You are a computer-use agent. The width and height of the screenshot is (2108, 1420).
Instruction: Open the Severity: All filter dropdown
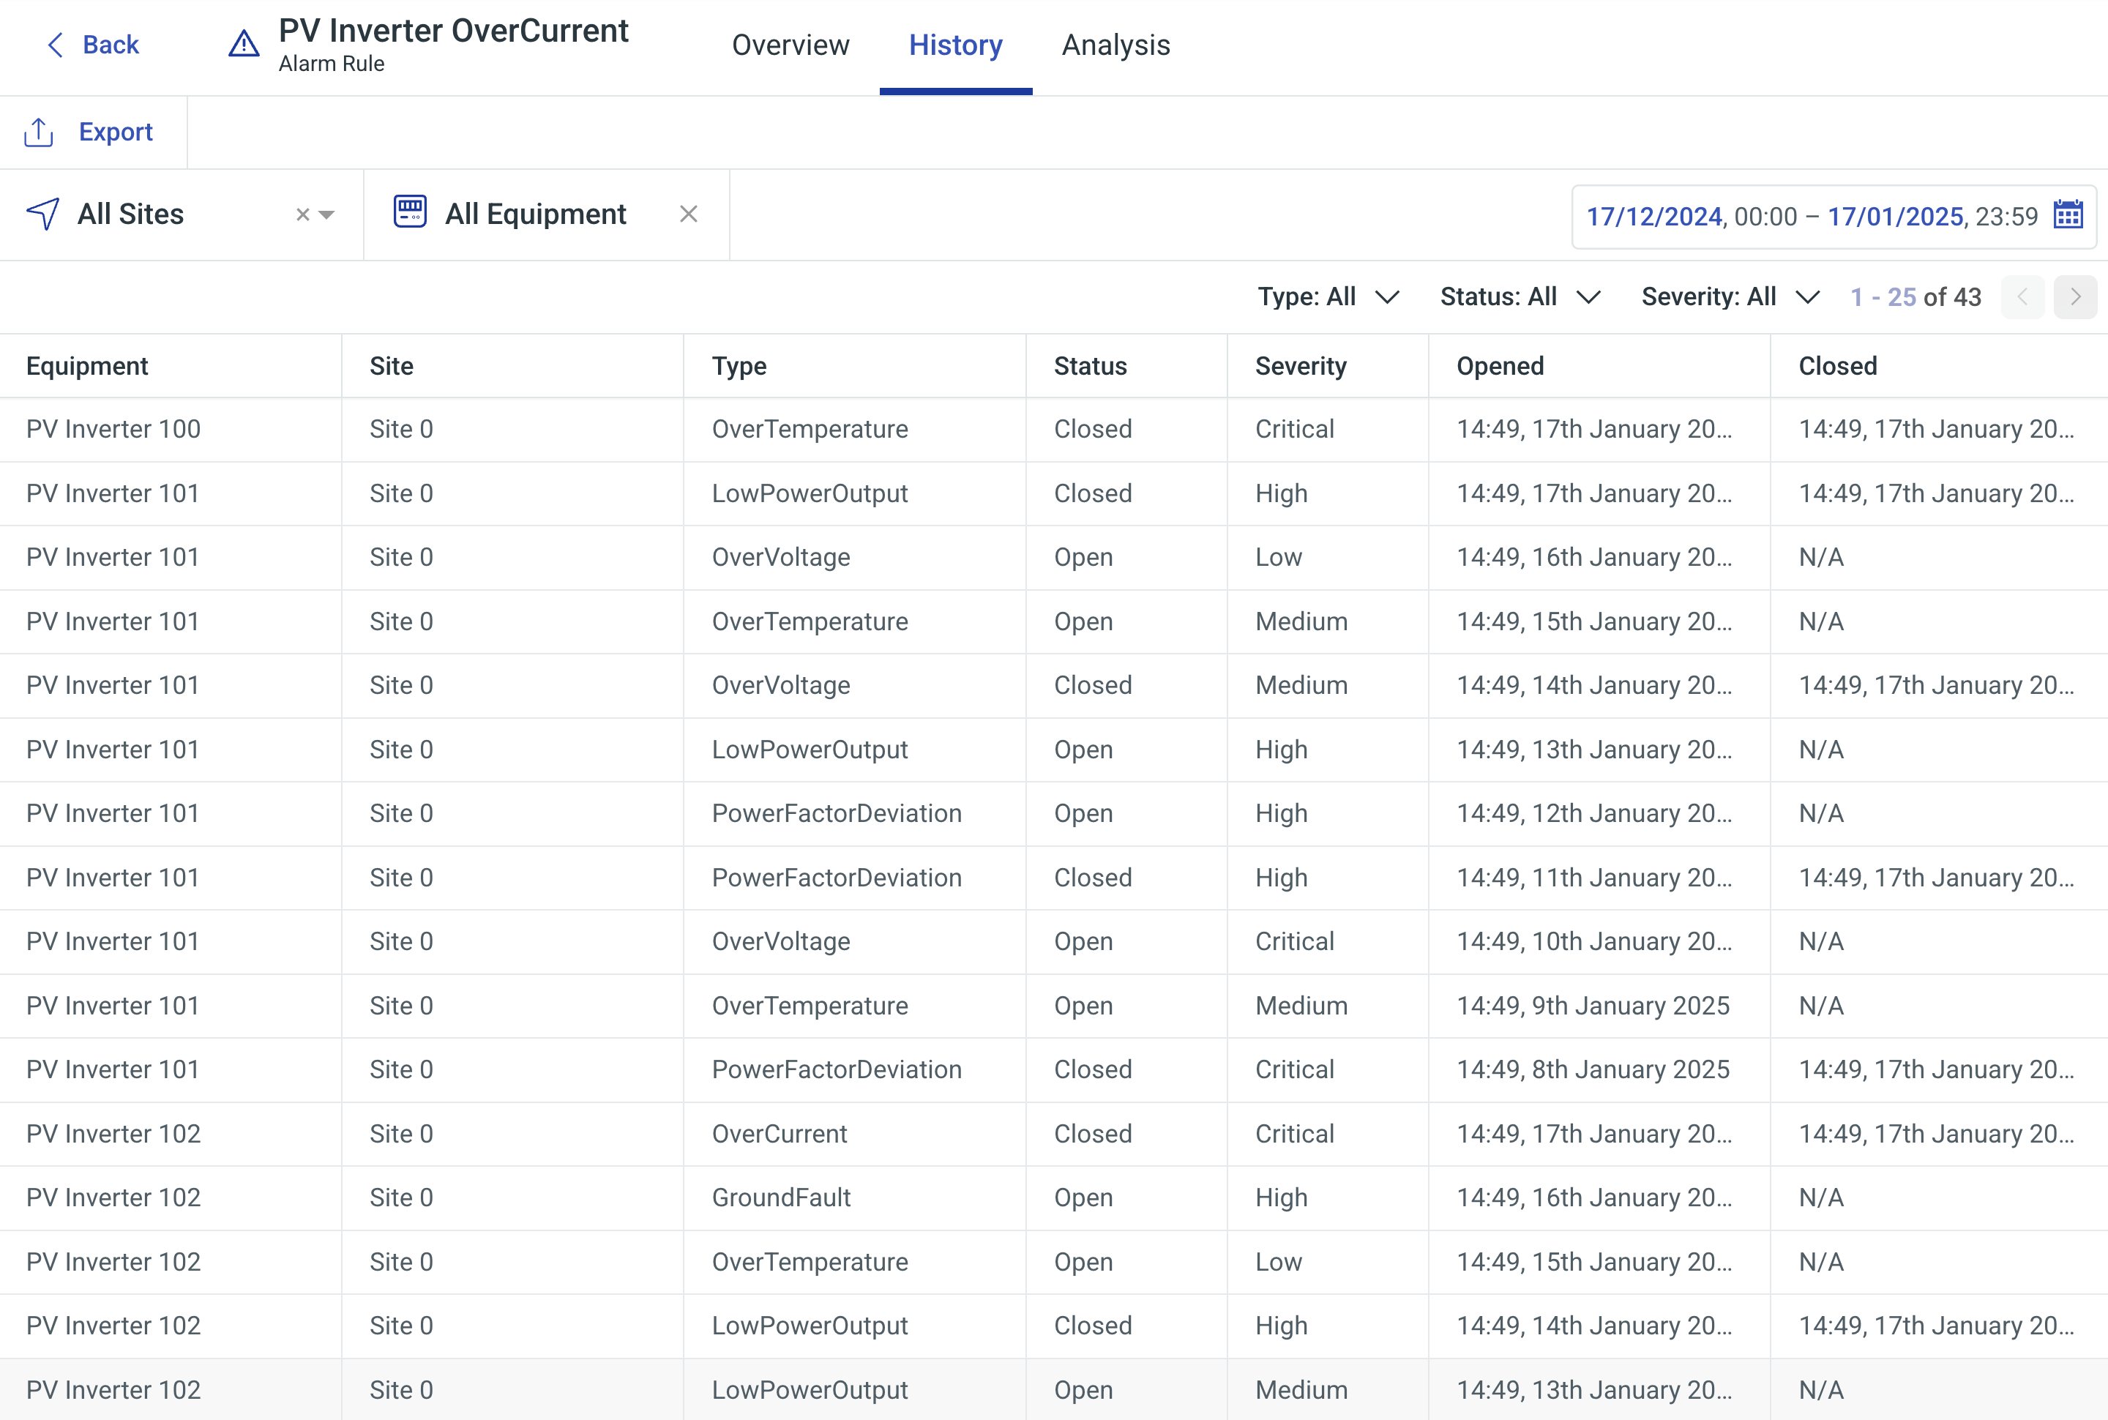click(1730, 297)
